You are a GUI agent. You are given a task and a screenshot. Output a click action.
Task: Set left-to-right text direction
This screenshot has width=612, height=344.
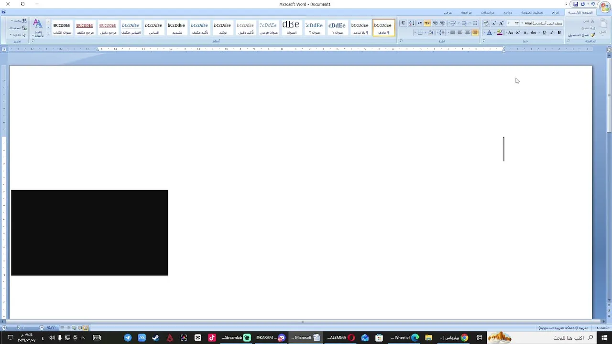[x=420, y=23]
